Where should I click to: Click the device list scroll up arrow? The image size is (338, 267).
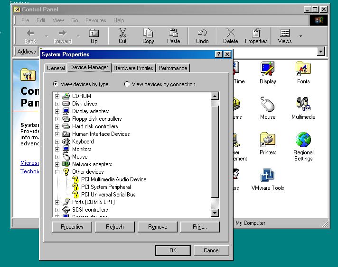click(x=215, y=96)
